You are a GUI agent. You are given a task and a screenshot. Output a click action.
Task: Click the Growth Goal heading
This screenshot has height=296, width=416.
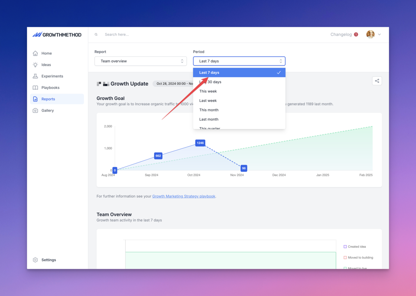110,98
